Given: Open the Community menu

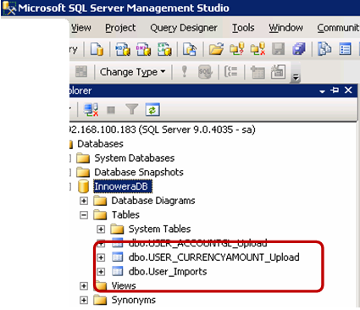Looking at the screenshot, I should click(x=338, y=28).
